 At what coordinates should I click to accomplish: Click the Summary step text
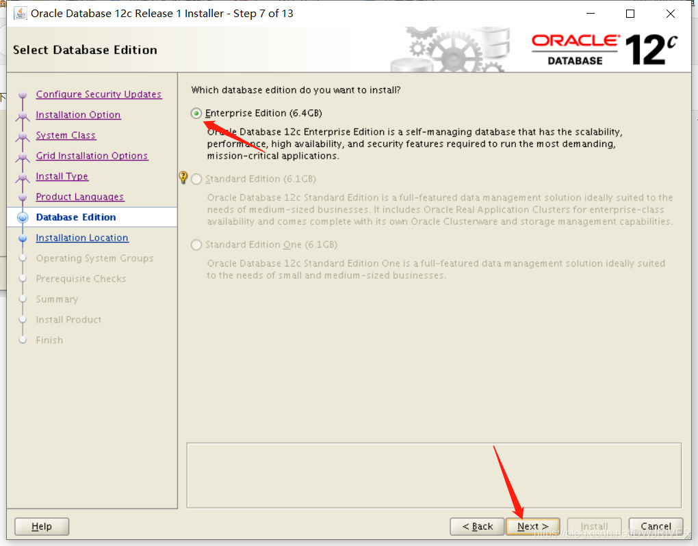point(57,299)
